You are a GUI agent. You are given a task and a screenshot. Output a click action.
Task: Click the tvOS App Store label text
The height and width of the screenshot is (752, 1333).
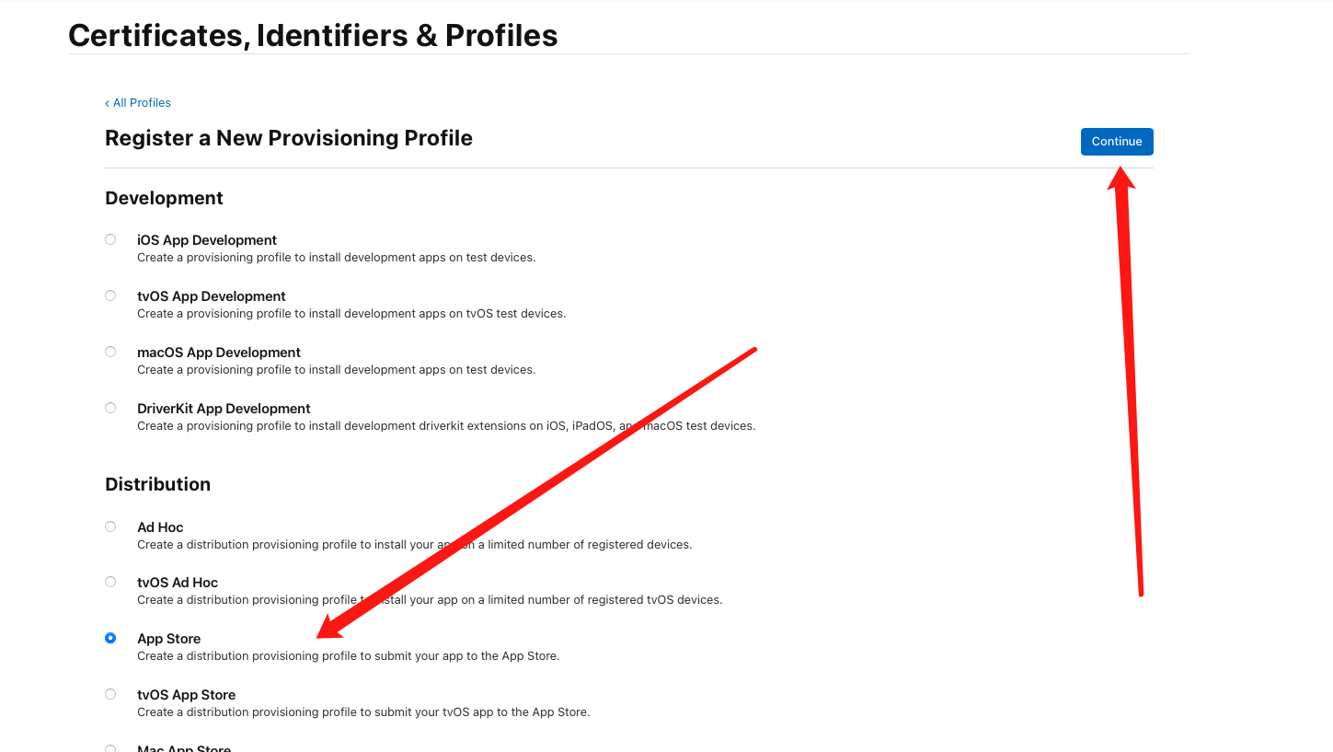click(186, 695)
